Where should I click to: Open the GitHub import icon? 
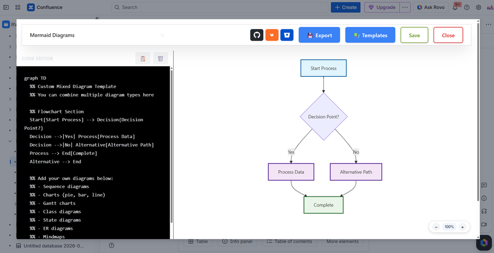tap(257, 35)
